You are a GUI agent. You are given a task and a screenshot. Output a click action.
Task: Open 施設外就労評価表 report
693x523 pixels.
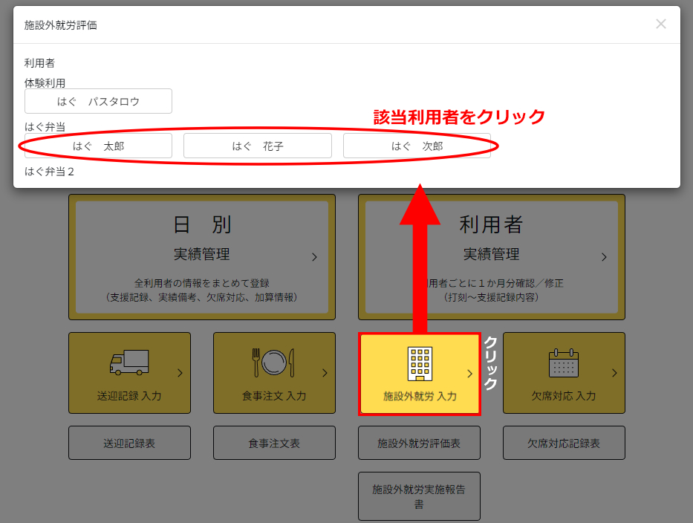[x=419, y=444]
